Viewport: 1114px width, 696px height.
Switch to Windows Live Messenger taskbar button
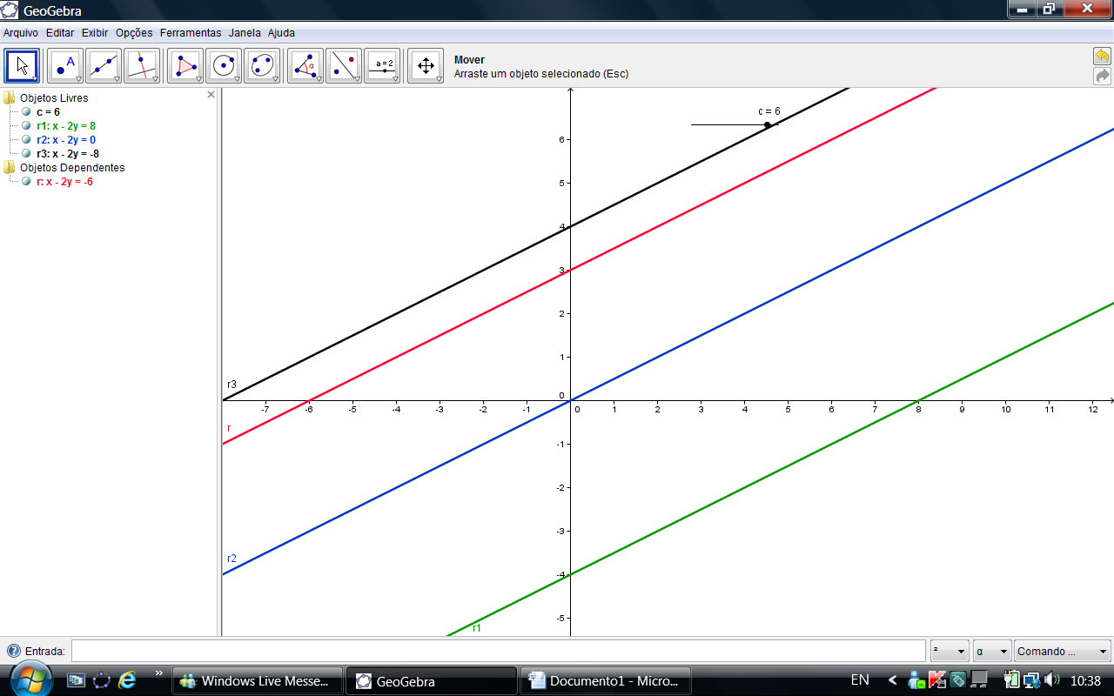pyautogui.click(x=258, y=681)
